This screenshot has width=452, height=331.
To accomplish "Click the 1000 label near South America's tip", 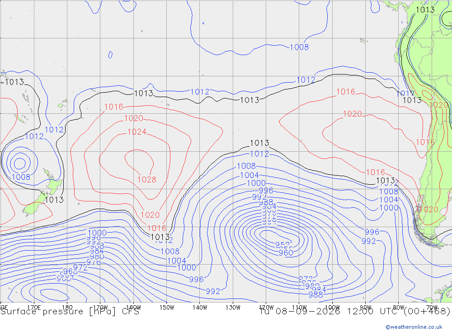I will click(x=389, y=208).
